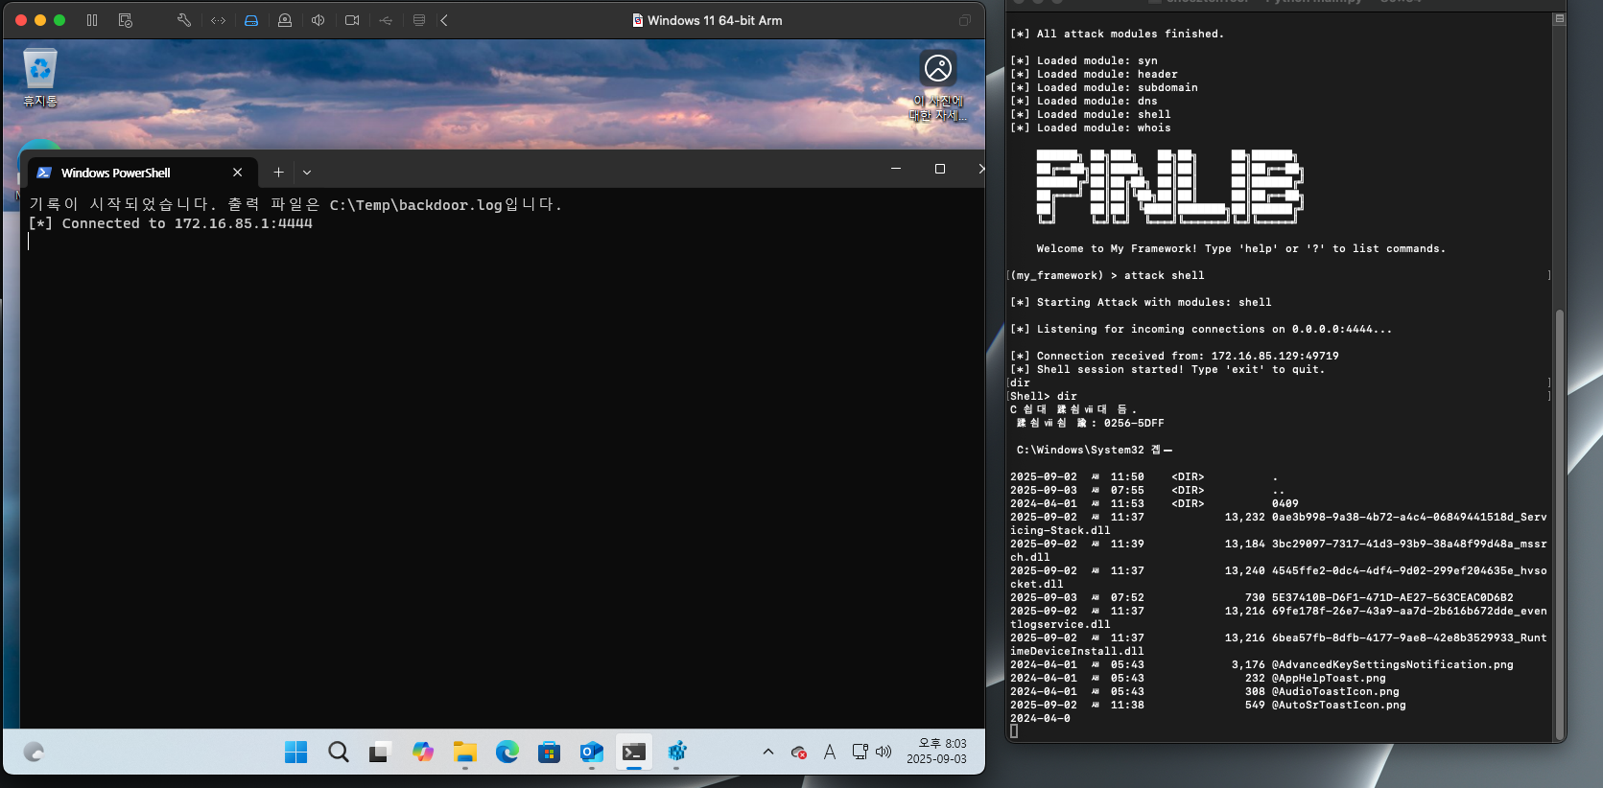
Task: Click the Windows 11 64-bit Arm window title
Action: point(715,20)
